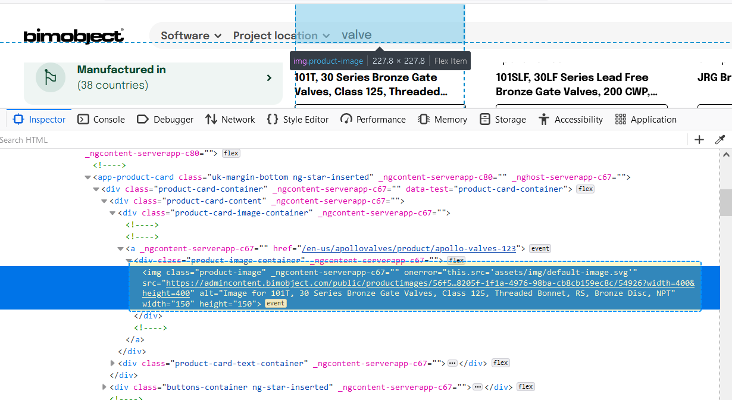Image resolution: width=732 pixels, height=400 pixels.
Task: Click the Storage icon
Action: 485,120
